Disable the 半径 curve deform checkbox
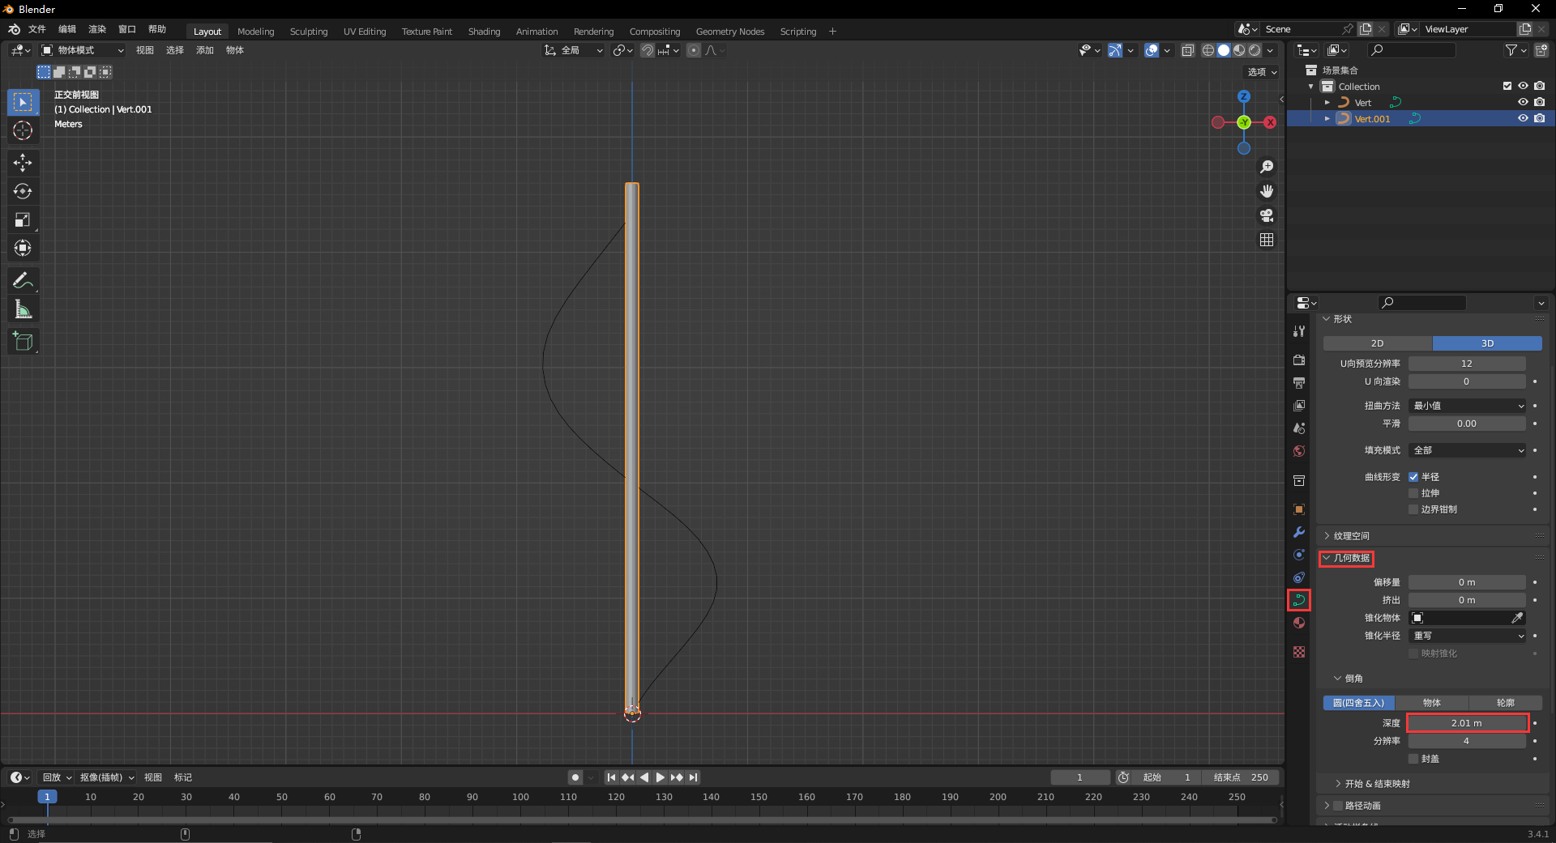The height and width of the screenshot is (843, 1556). click(x=1413, y=477)
